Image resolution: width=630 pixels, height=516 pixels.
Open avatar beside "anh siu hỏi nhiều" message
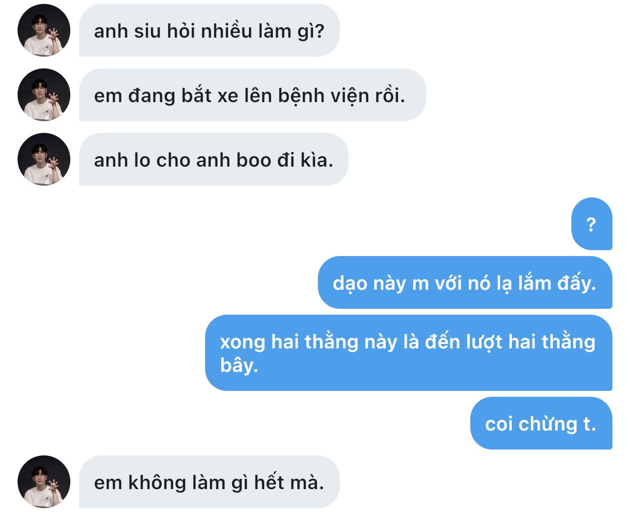tap(44, 30)
